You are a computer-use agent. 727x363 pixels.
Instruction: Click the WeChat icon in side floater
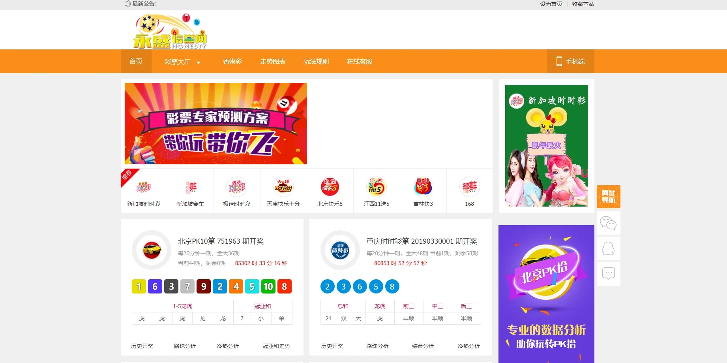pyautogui.click(x=608, y=223)
